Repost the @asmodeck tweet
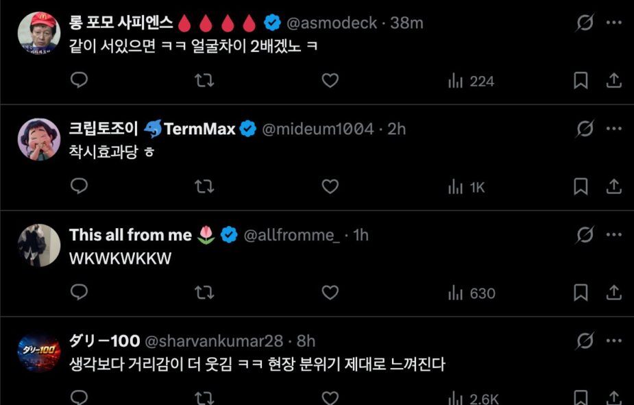Viewport: 634px width, 405px height. 204,81
